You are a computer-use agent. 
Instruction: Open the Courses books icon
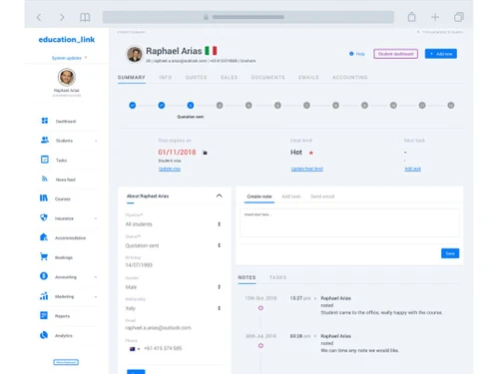(44, 198)
